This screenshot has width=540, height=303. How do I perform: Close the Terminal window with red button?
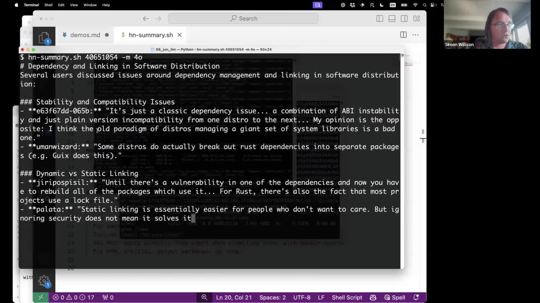coord(22,50)
